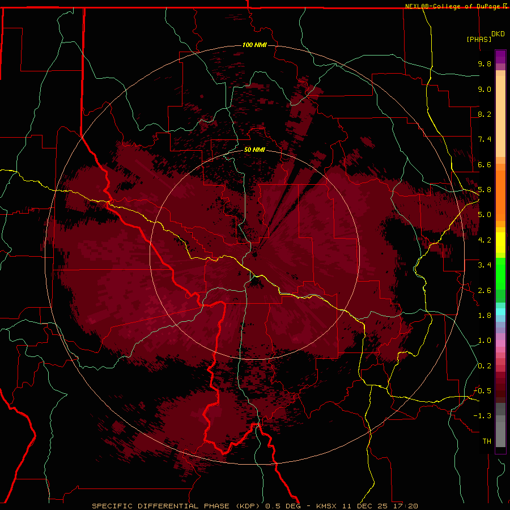The height and width of the screenshot is (510, 510).
Task: Click the 1.8 value on color scale
Action: (x=484, y=316)
